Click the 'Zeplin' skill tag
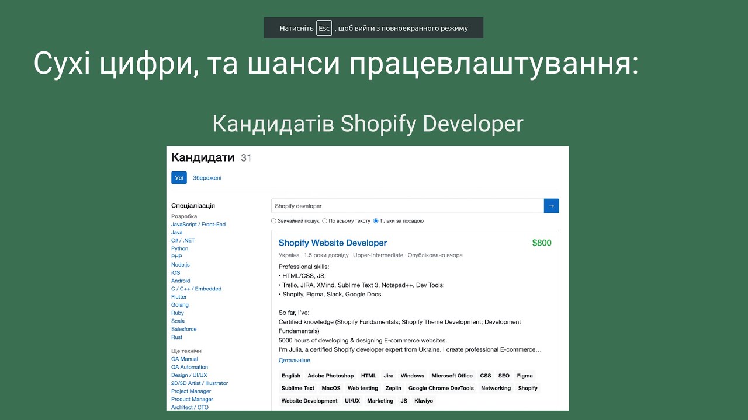748x420 pixels. point(393,388)
